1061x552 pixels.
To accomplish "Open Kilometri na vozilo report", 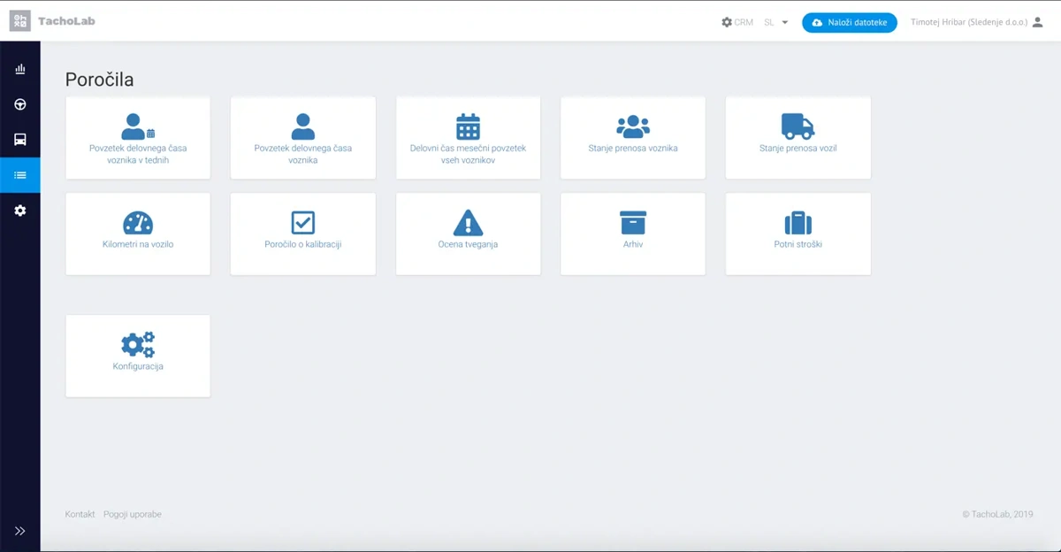I will pyautogui.click(x=138, y=244).
